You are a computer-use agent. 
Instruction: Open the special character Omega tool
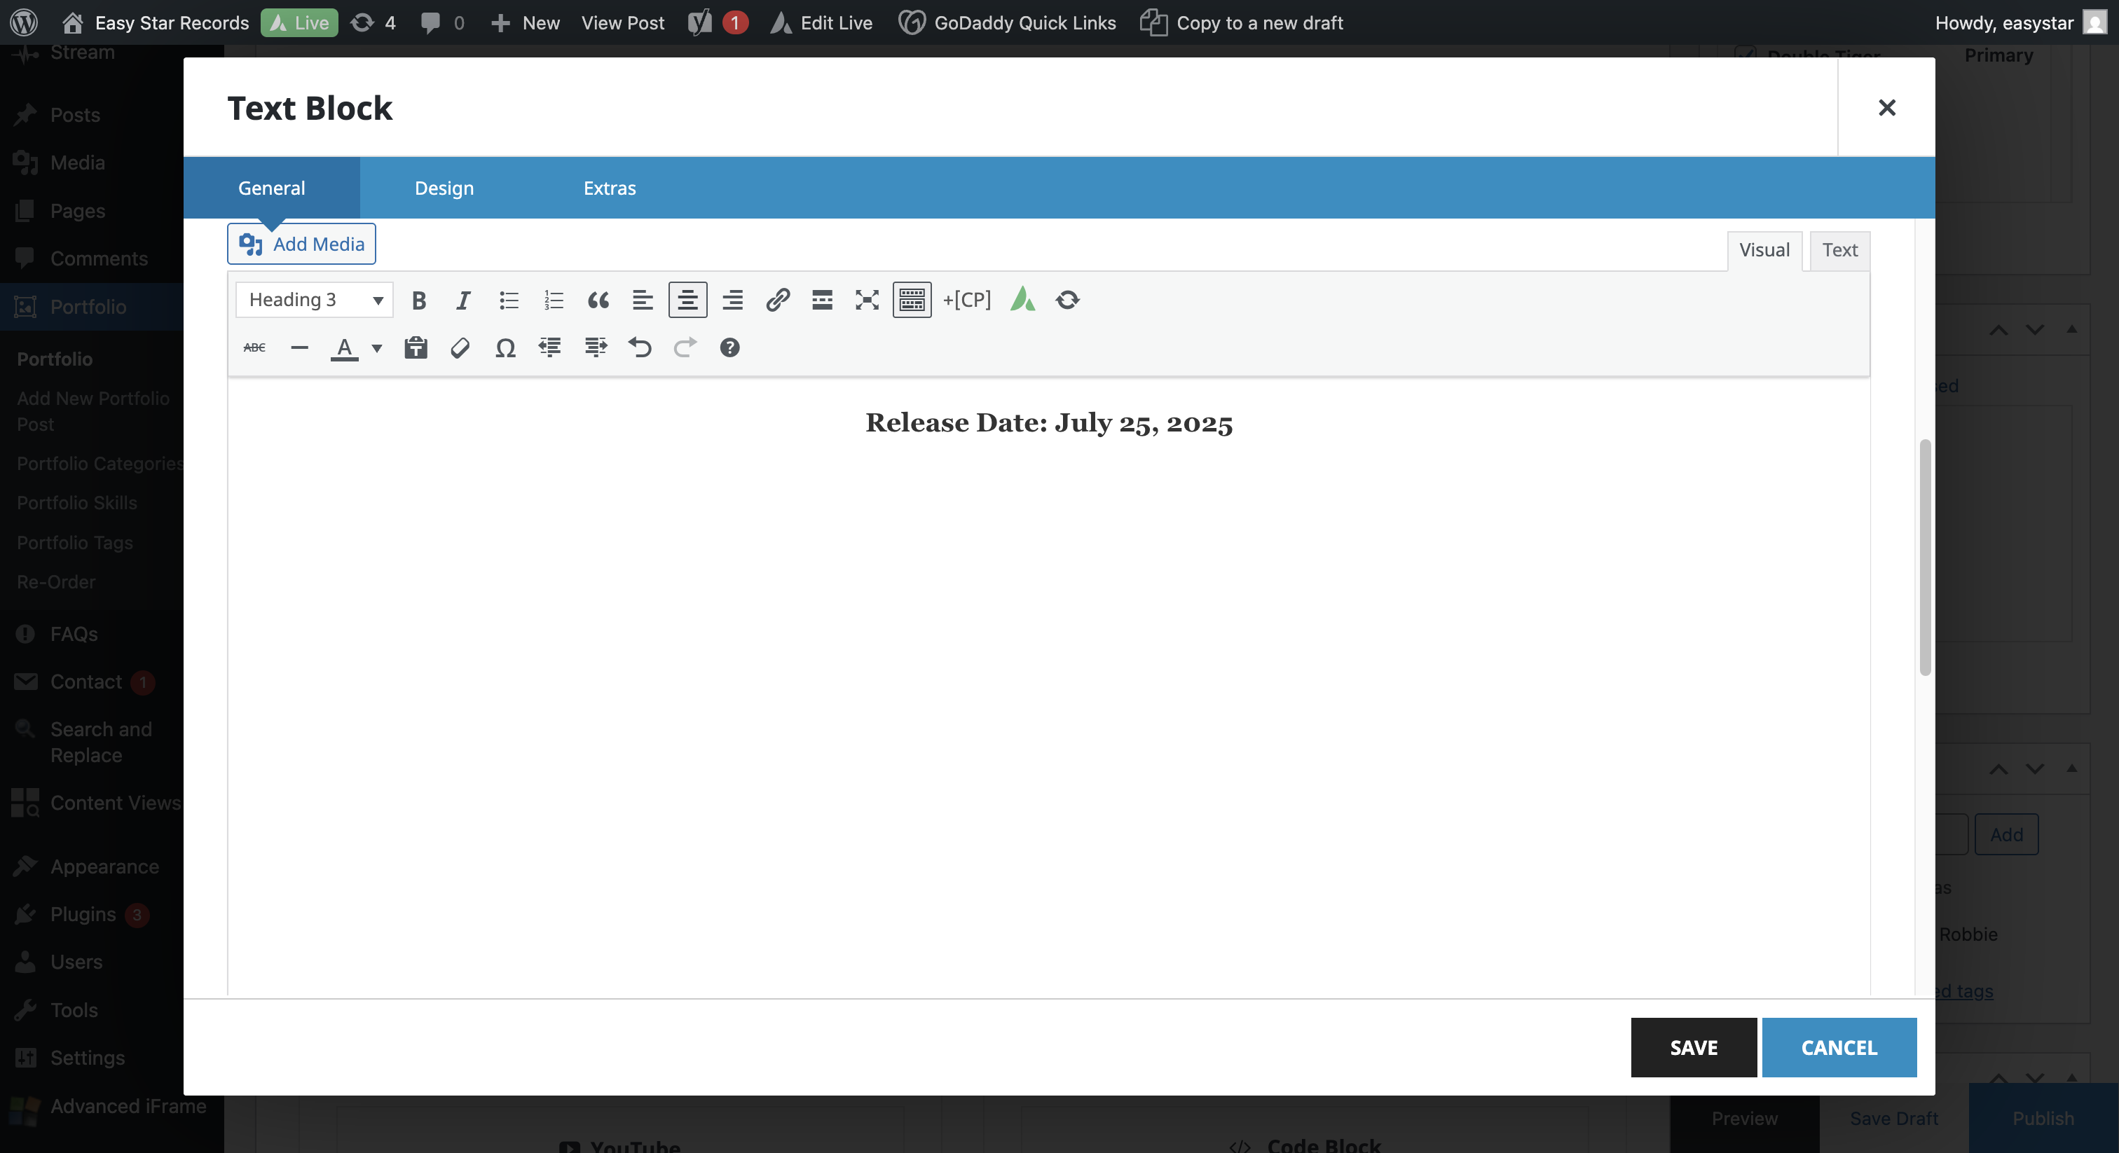[505, 348]
